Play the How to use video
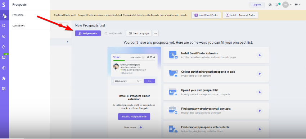 tap(141, 127)
